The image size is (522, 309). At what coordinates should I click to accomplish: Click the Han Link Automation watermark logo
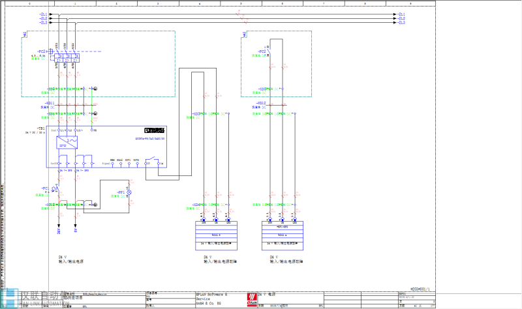point(42,298)
